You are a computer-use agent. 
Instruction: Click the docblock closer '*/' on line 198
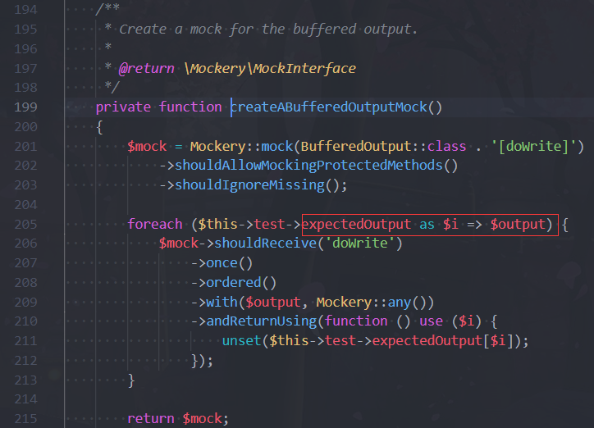tap(112, 87)
